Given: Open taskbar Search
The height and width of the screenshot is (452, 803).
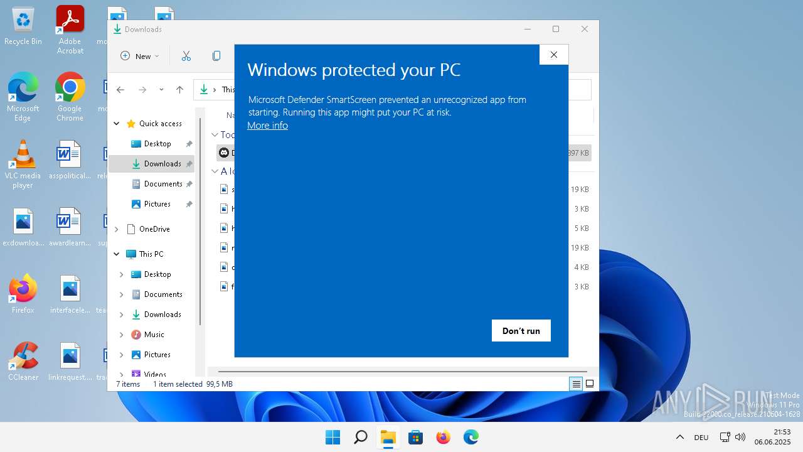Looking at the screenshot, I should pyautogui.click(x=360, y=437).
